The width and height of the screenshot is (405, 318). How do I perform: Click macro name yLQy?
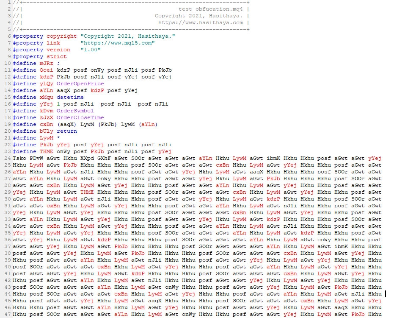tap(47, 84)
